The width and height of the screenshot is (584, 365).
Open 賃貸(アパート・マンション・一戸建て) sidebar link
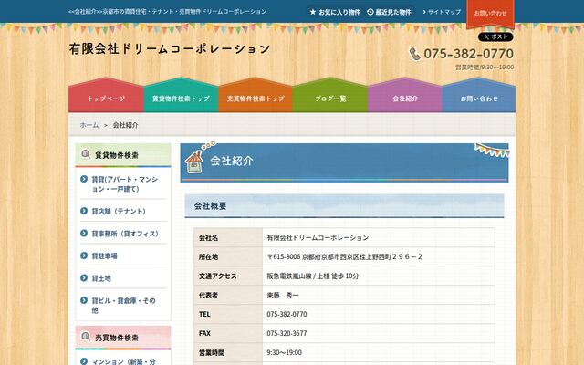[125, 184]
